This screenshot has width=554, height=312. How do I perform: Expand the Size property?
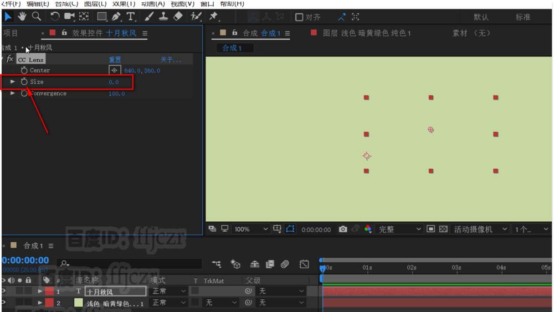(13, 81)
